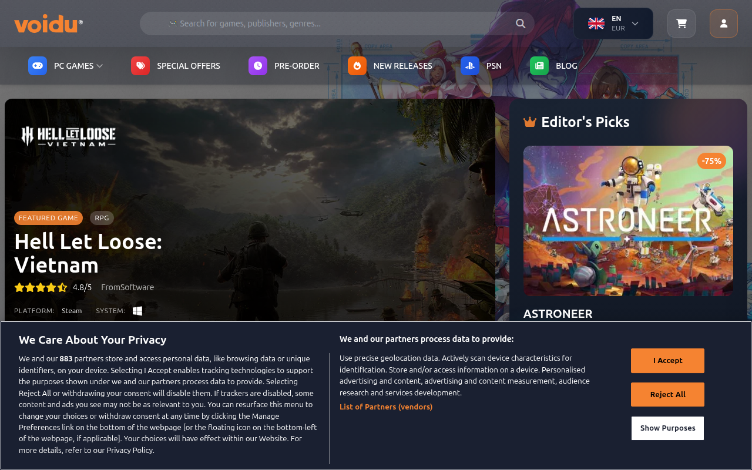Click the star rating icons
The image size is (752, 470).
click(x=41, y=287)
